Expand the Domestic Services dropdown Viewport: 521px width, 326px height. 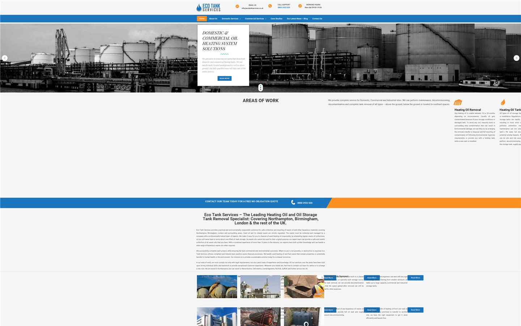coord(230,18)
